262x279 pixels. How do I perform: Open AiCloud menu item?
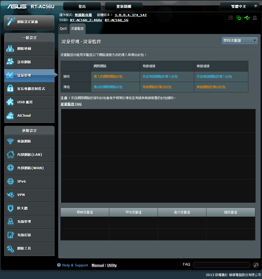tap(29, 116)
